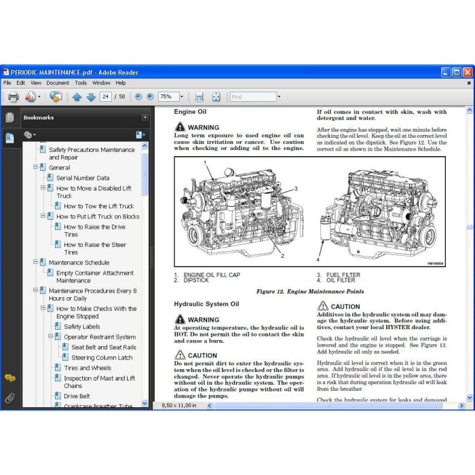The height and width of the screenshot is (475, 475).
Task: Open the Window menu
Action: click(x=101, y=83)
